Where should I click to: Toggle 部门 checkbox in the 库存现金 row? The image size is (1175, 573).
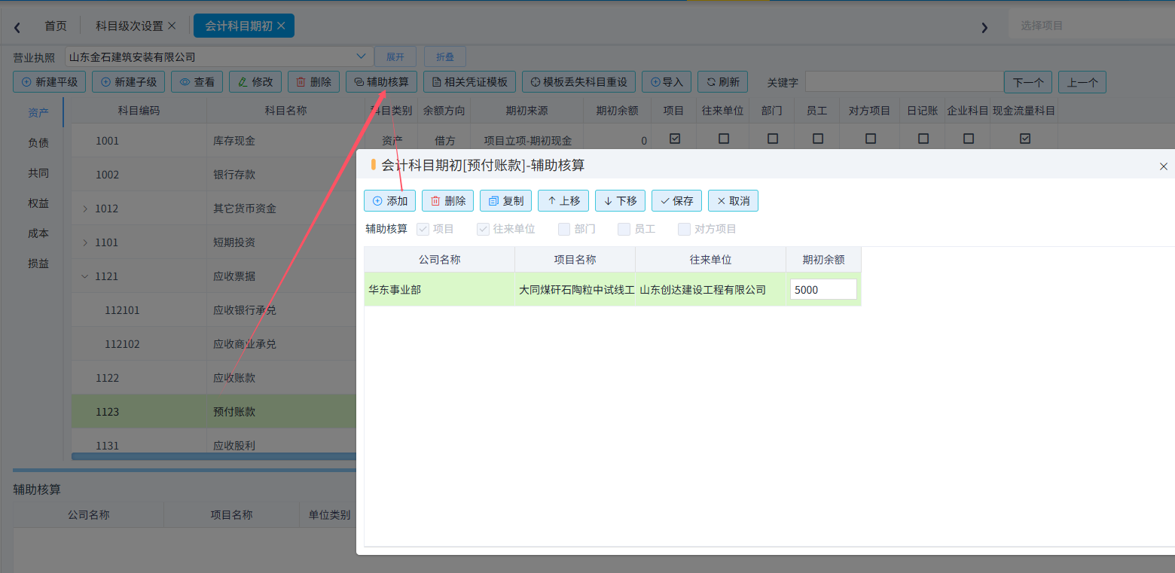[x=773, y=139]
